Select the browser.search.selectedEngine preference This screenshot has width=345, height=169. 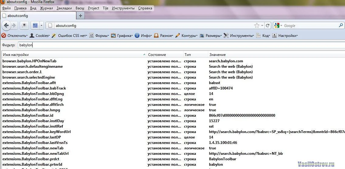pos(173,77)
